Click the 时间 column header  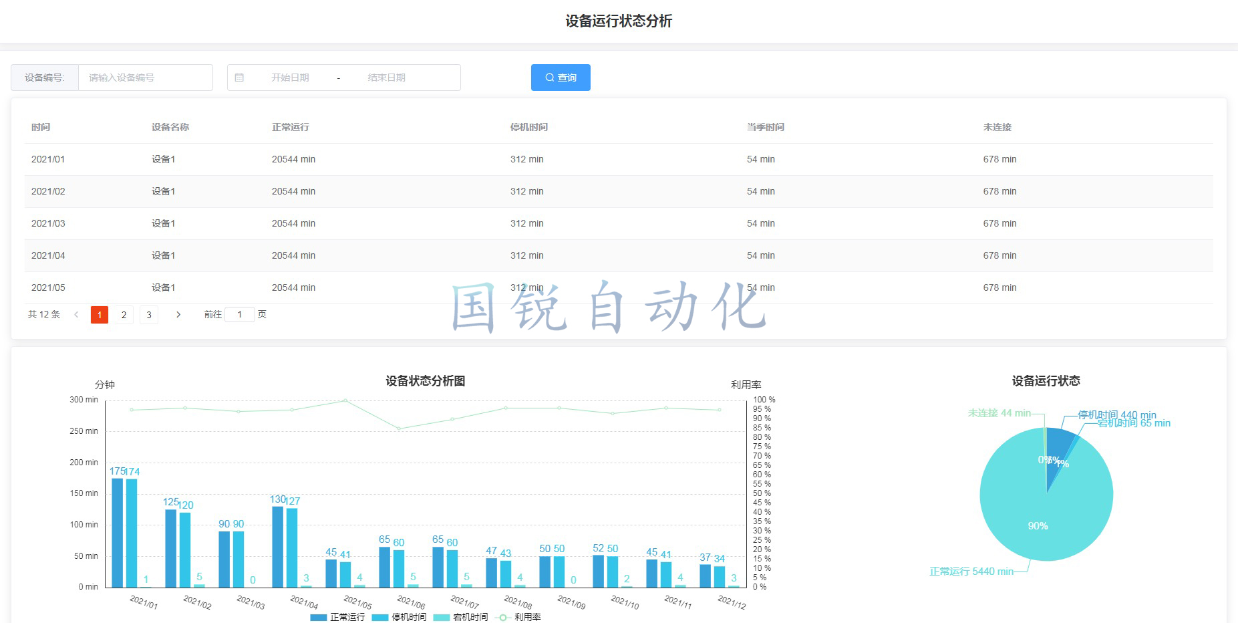[x=41, y=127]
